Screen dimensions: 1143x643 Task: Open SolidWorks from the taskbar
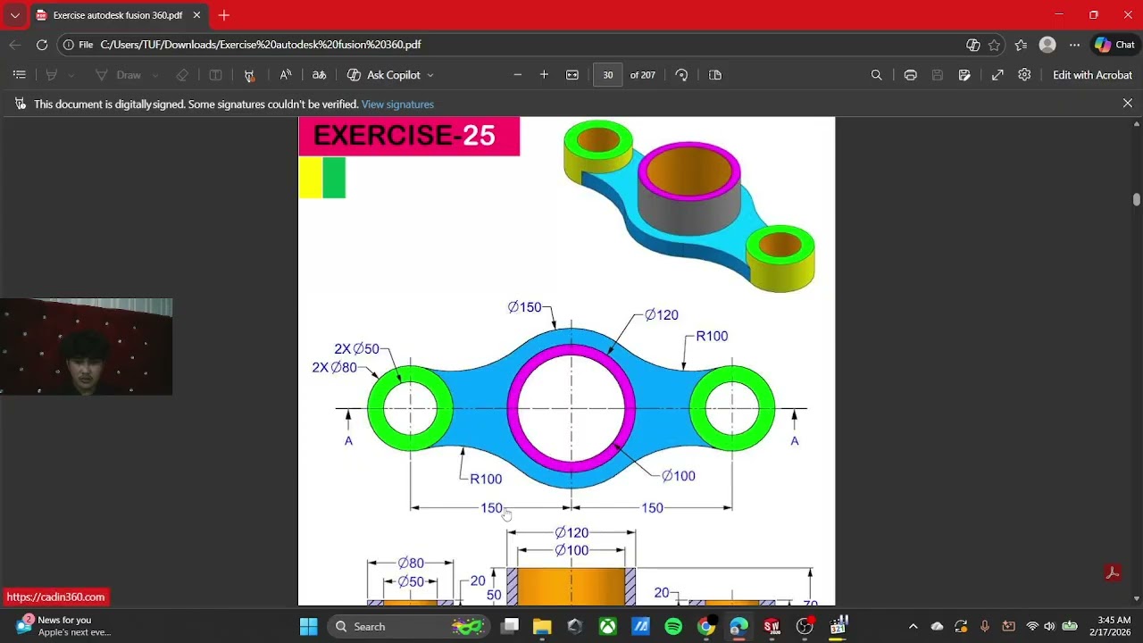772,626
